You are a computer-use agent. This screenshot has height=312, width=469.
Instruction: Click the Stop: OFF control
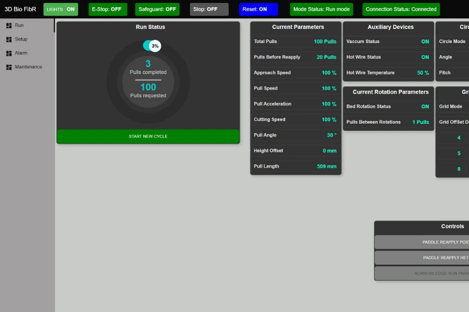(209, 9)
